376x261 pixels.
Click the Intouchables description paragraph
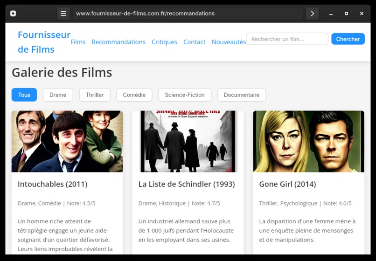pyautogui.click(x=65, y=235)
